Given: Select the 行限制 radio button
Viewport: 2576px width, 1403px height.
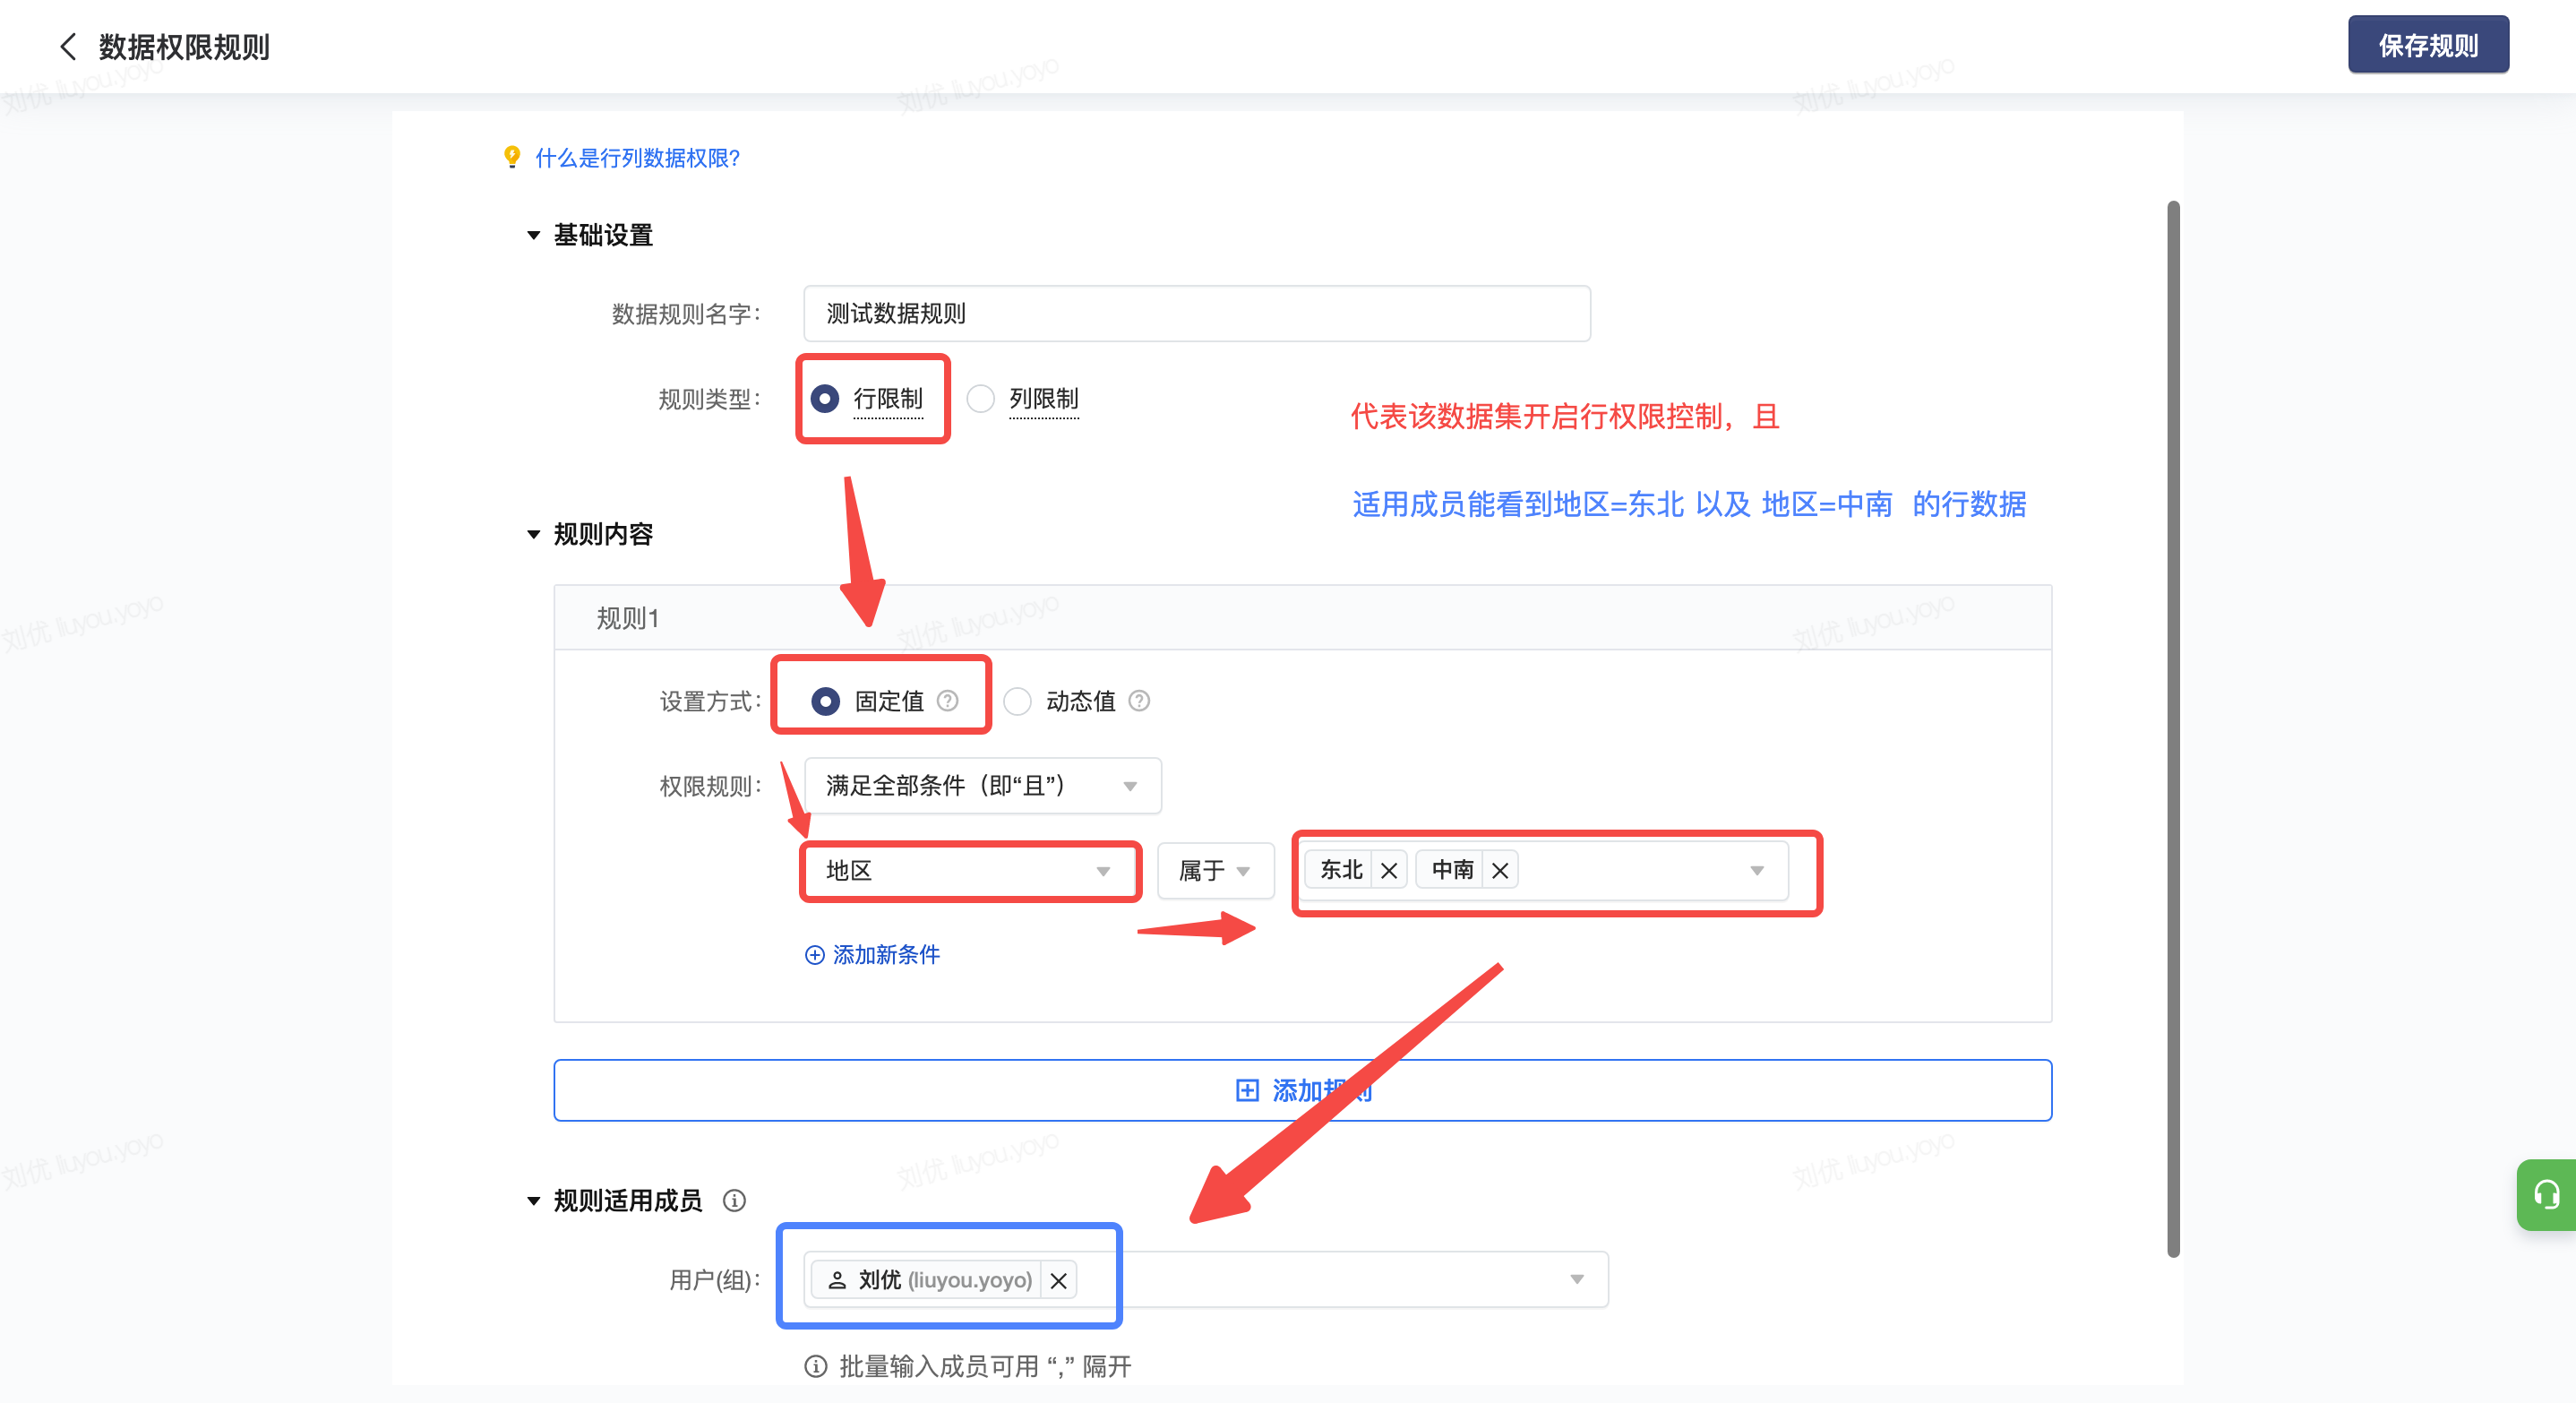Looking at the screenshot, I should click(x=825, y=399).
